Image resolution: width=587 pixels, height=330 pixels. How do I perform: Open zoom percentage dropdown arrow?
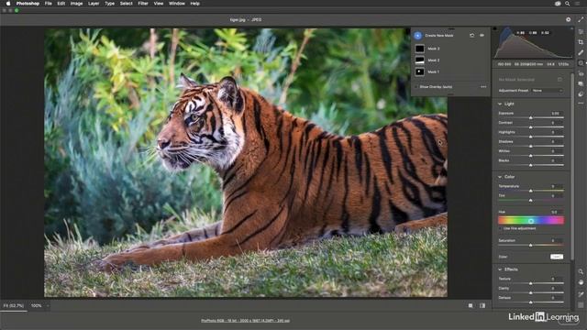tap(48, 305)
